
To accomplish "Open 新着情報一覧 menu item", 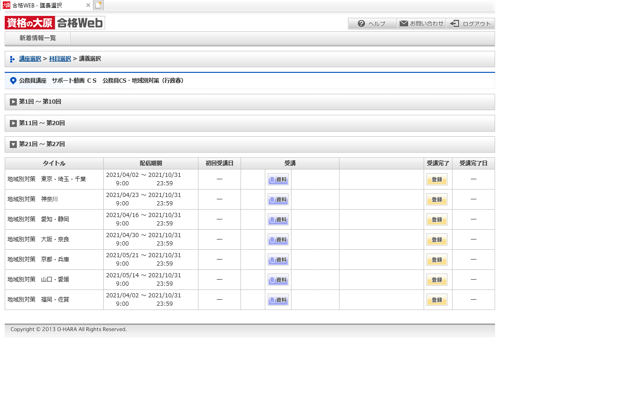I will tap(38, 38).
